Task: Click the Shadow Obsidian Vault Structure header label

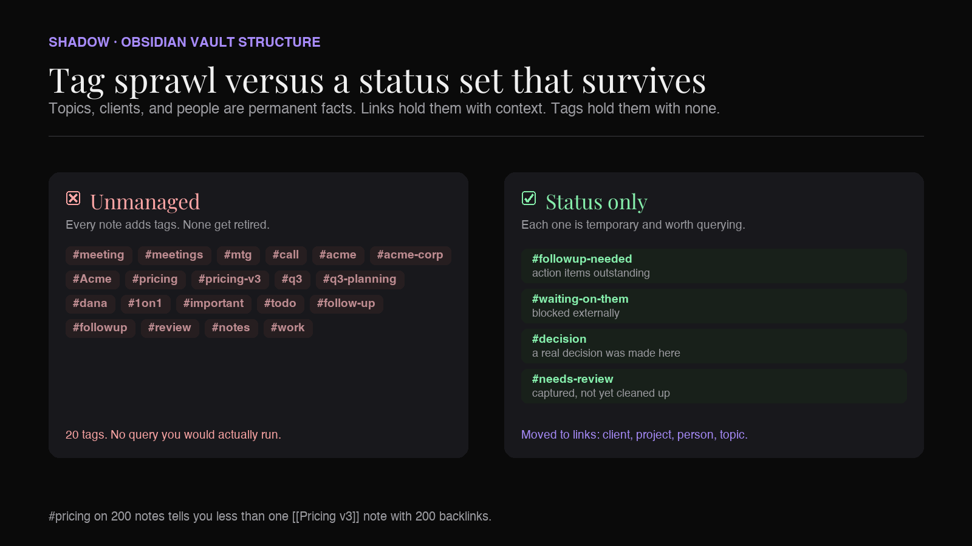Action: (x=185, y=42)
